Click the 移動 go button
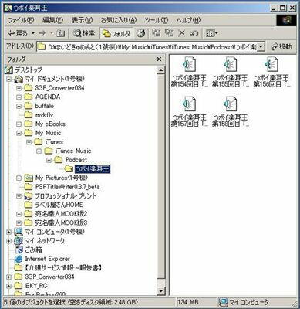Viewport: 300px width, 309px height. pyautogui.click(x=282, y=46)
